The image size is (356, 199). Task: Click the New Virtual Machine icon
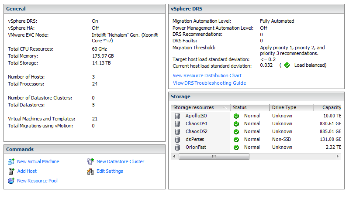click(x=11, y=161)
